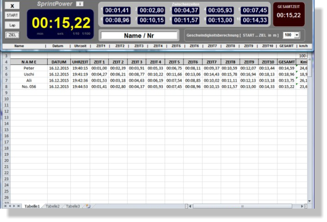Click the next sheet navigation arrow
Viewport: 327px width, 222px height.
tap(15, 206)
